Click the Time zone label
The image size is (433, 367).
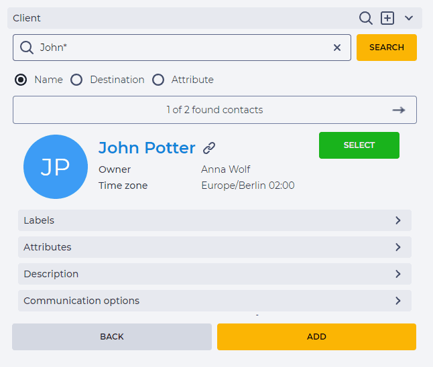tap(123, 186)
